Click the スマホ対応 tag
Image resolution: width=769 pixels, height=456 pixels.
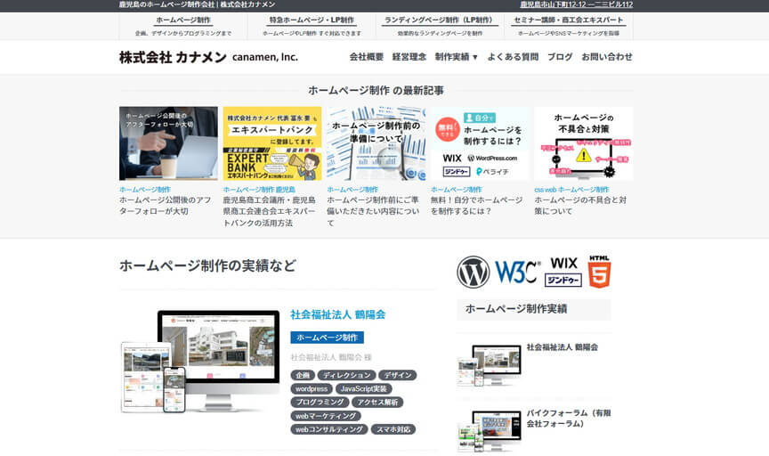(393, 429)
